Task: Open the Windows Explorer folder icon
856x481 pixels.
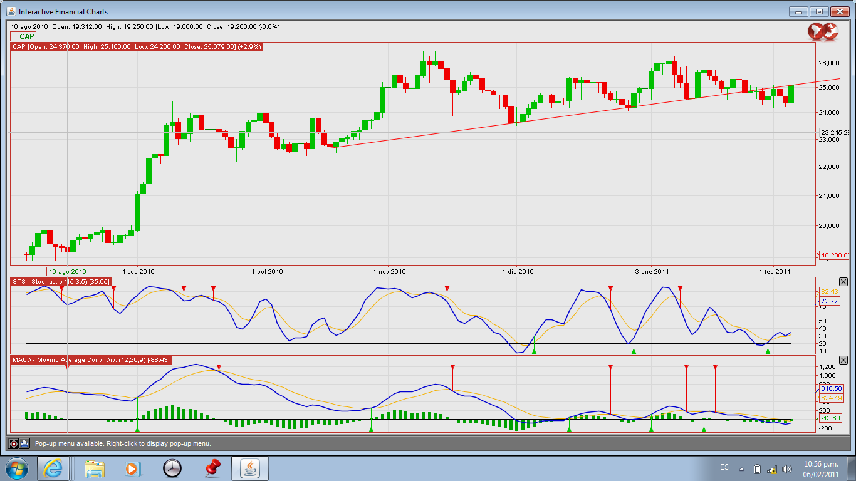Action: coord(95,468)
